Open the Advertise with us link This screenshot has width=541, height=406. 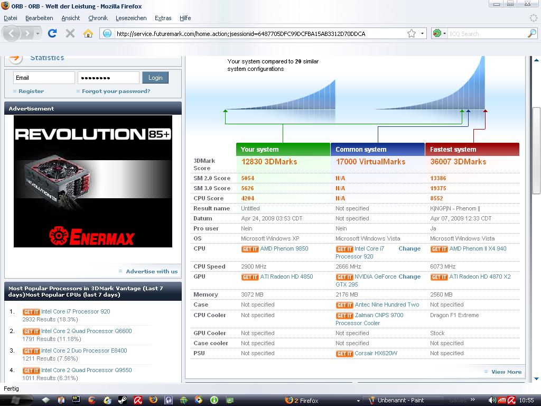tap(152, 271)
